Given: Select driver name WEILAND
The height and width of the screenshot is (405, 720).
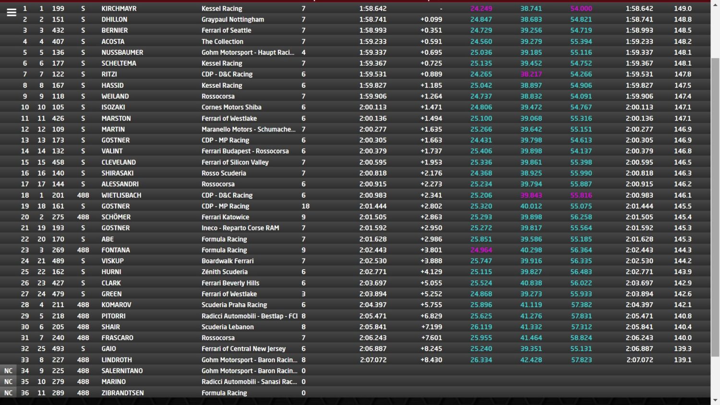Looking at the screenshot, I should (115, 96).
